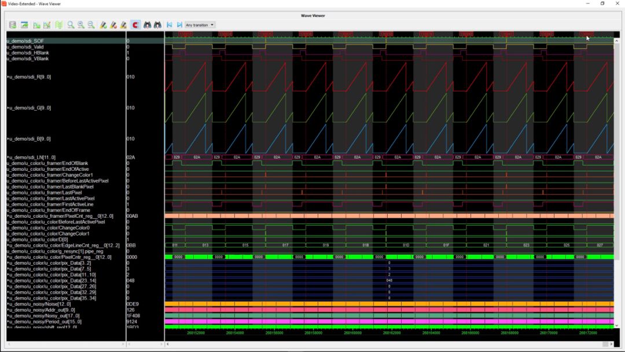
Task: Click the 0DE9 value of Noise
Action: [133, 304]
